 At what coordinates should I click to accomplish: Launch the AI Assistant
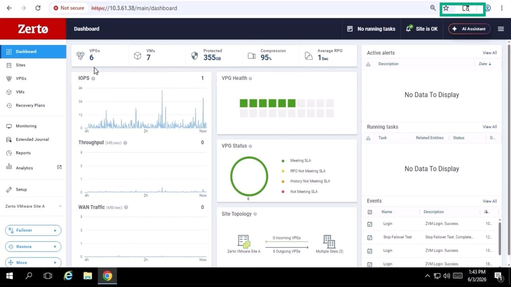tap(469, 29)
